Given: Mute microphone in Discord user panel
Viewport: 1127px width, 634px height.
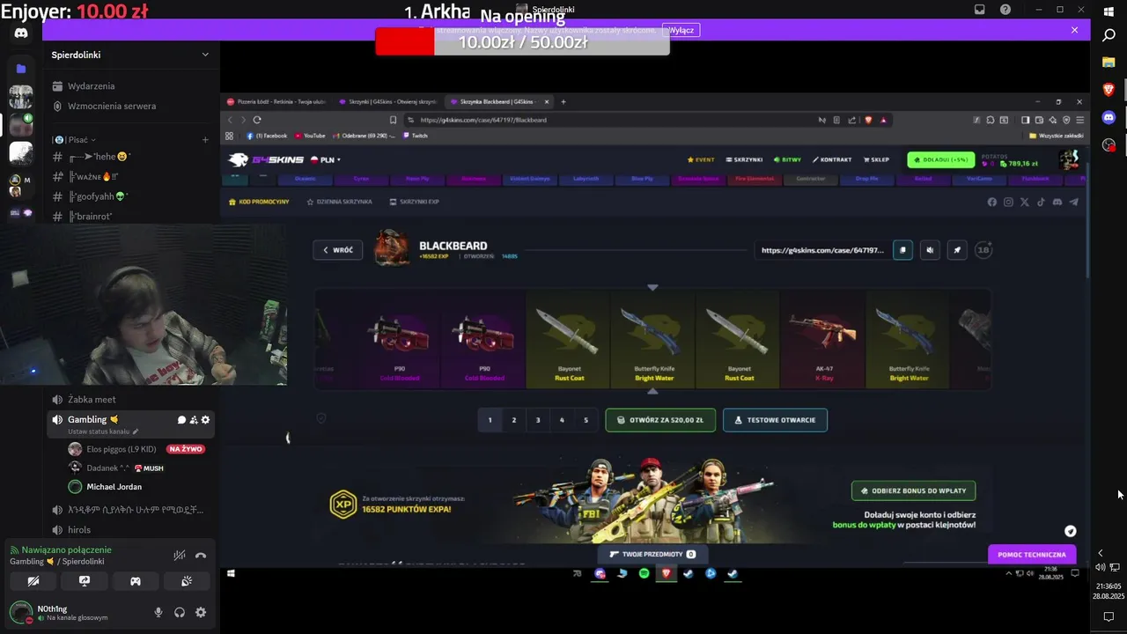Looking at the screenshot, I should tap(158, 613).
